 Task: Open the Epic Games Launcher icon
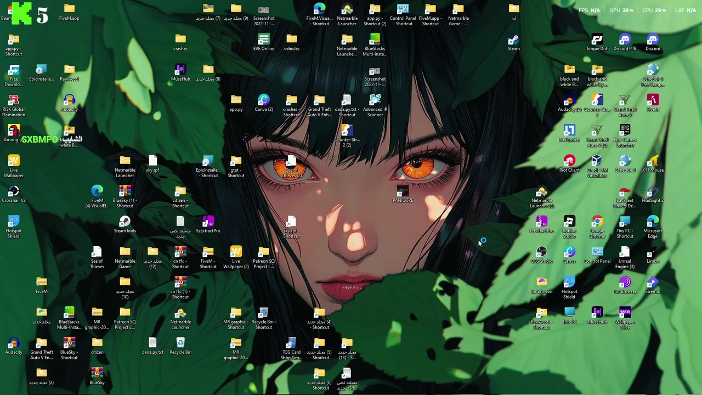[625, 136]
